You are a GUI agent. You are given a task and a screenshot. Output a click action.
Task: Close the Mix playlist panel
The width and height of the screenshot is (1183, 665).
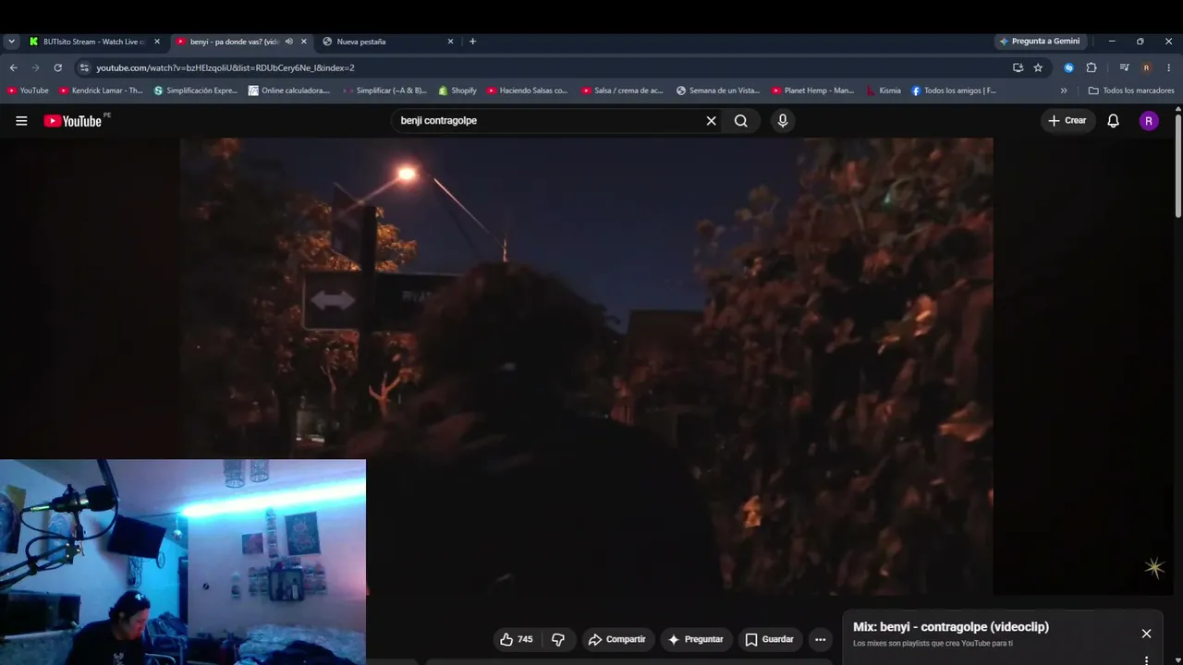tap(1146, 634)
